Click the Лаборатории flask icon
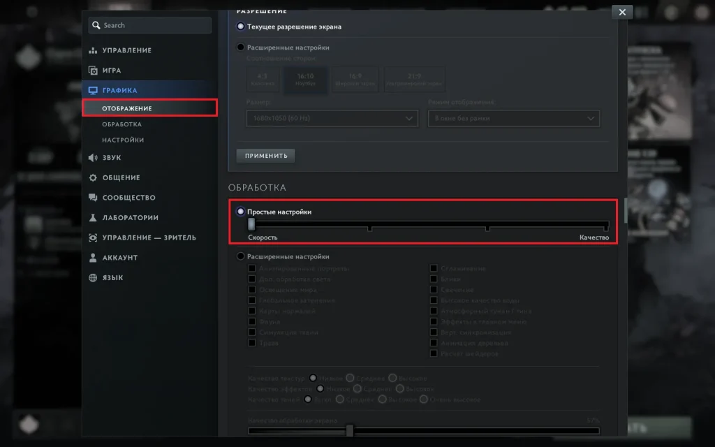 [93, 218]
